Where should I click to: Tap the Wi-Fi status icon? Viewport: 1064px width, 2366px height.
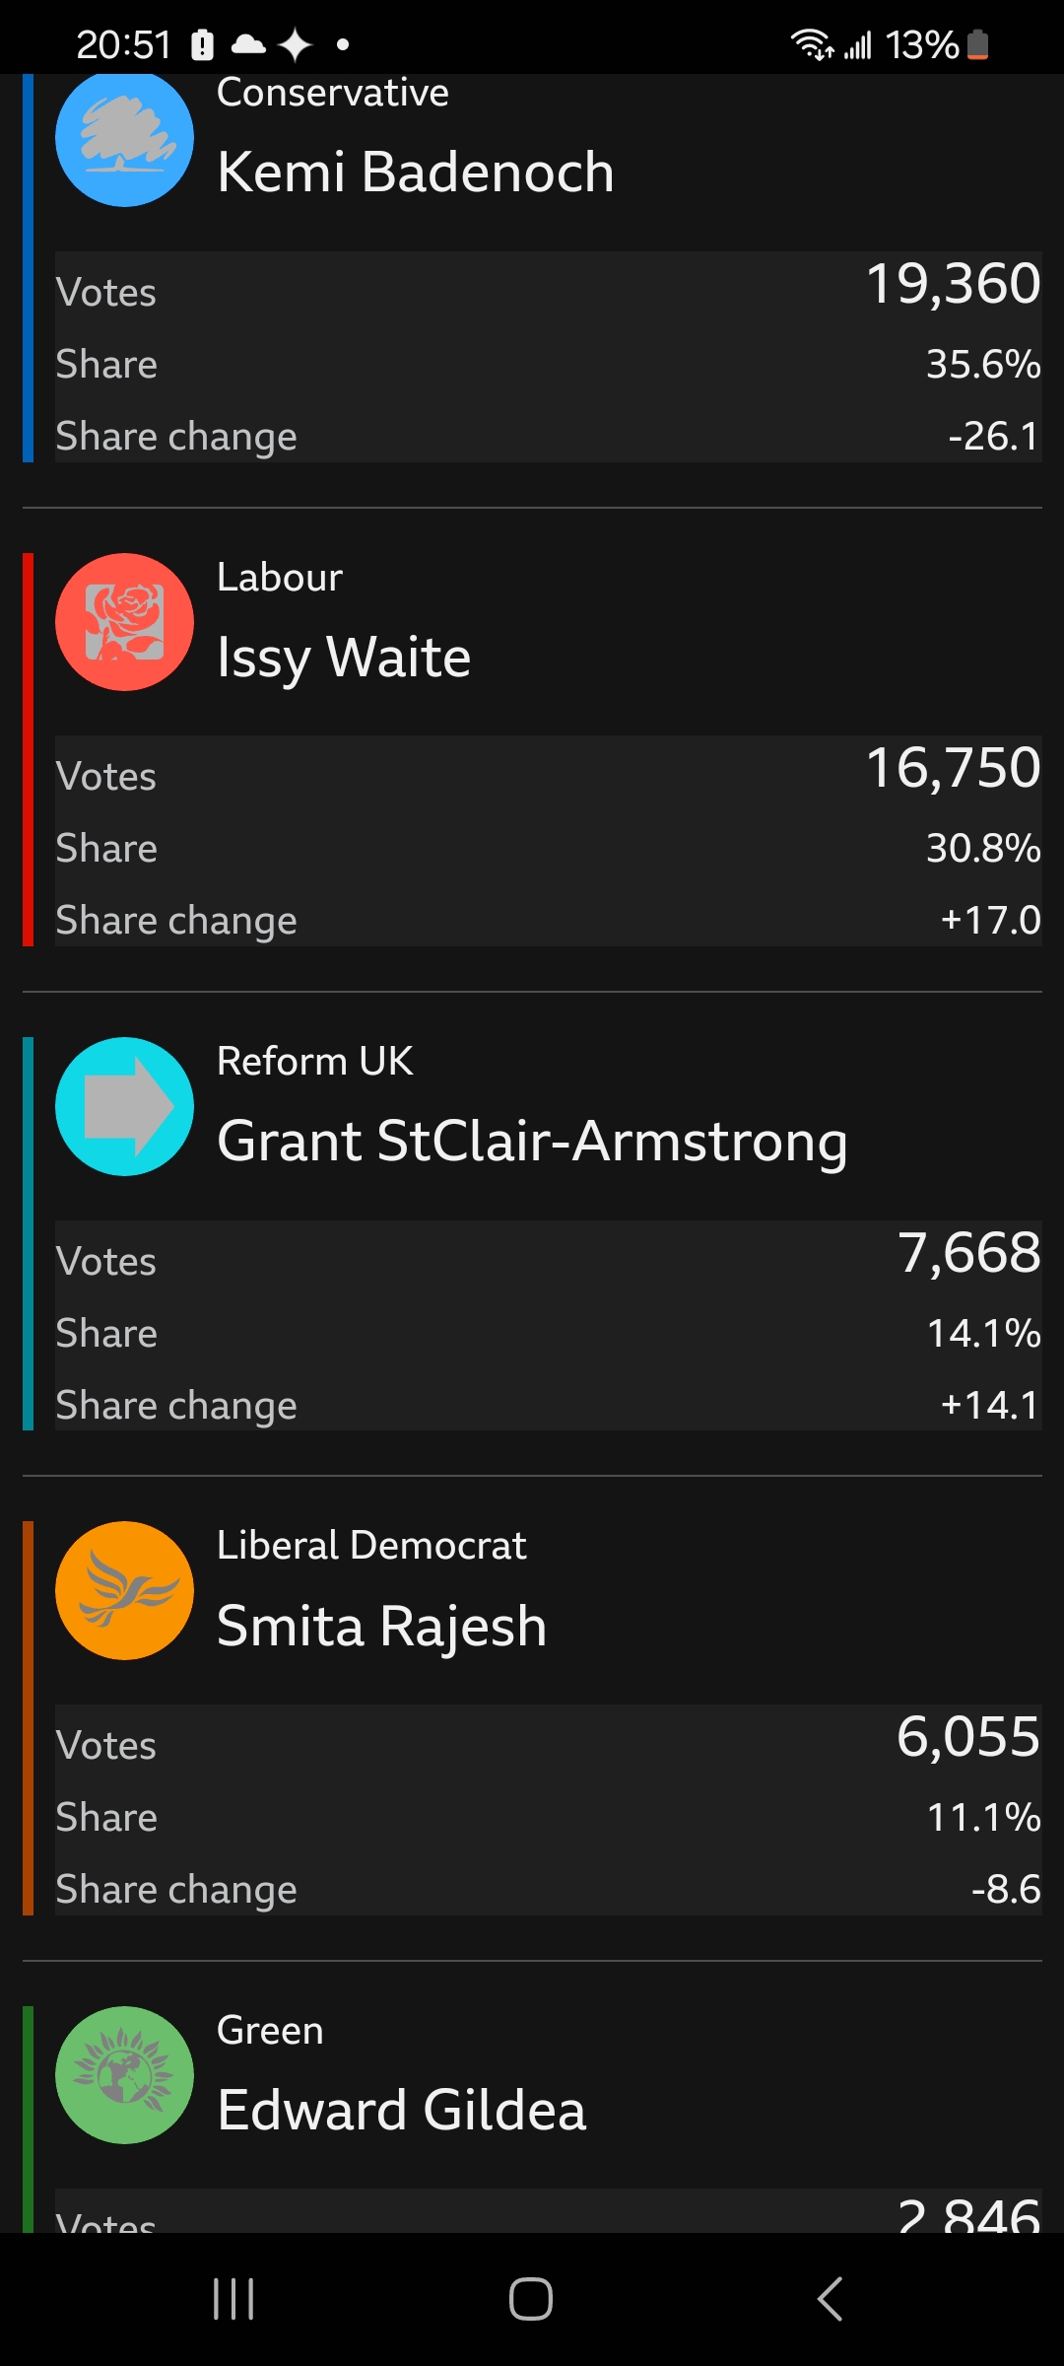[x=811, y=44]
